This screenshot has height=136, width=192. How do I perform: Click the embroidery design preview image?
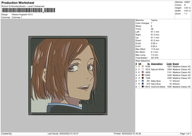(x=68, y=75)
